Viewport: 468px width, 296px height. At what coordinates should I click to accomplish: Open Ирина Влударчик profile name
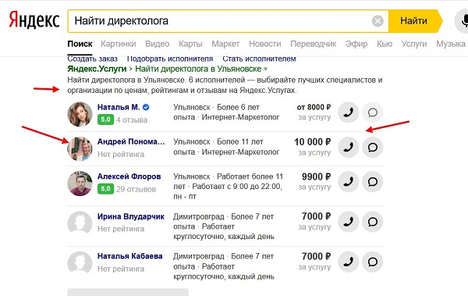(x=131, y=216)
